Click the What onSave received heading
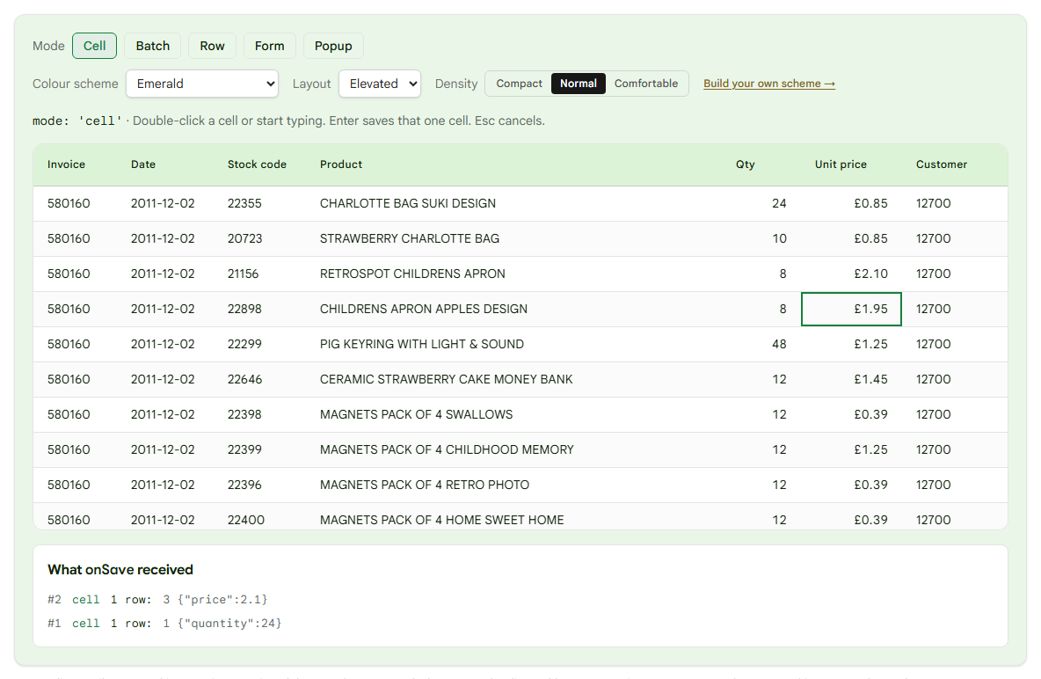 point(120,569)
